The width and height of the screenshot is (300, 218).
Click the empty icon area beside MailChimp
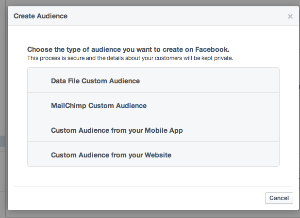39,106
